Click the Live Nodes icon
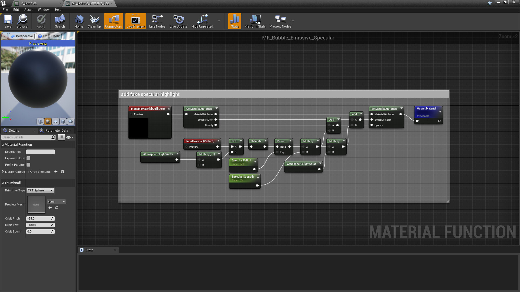Viewport: 520px width, 292px height. 157,21
